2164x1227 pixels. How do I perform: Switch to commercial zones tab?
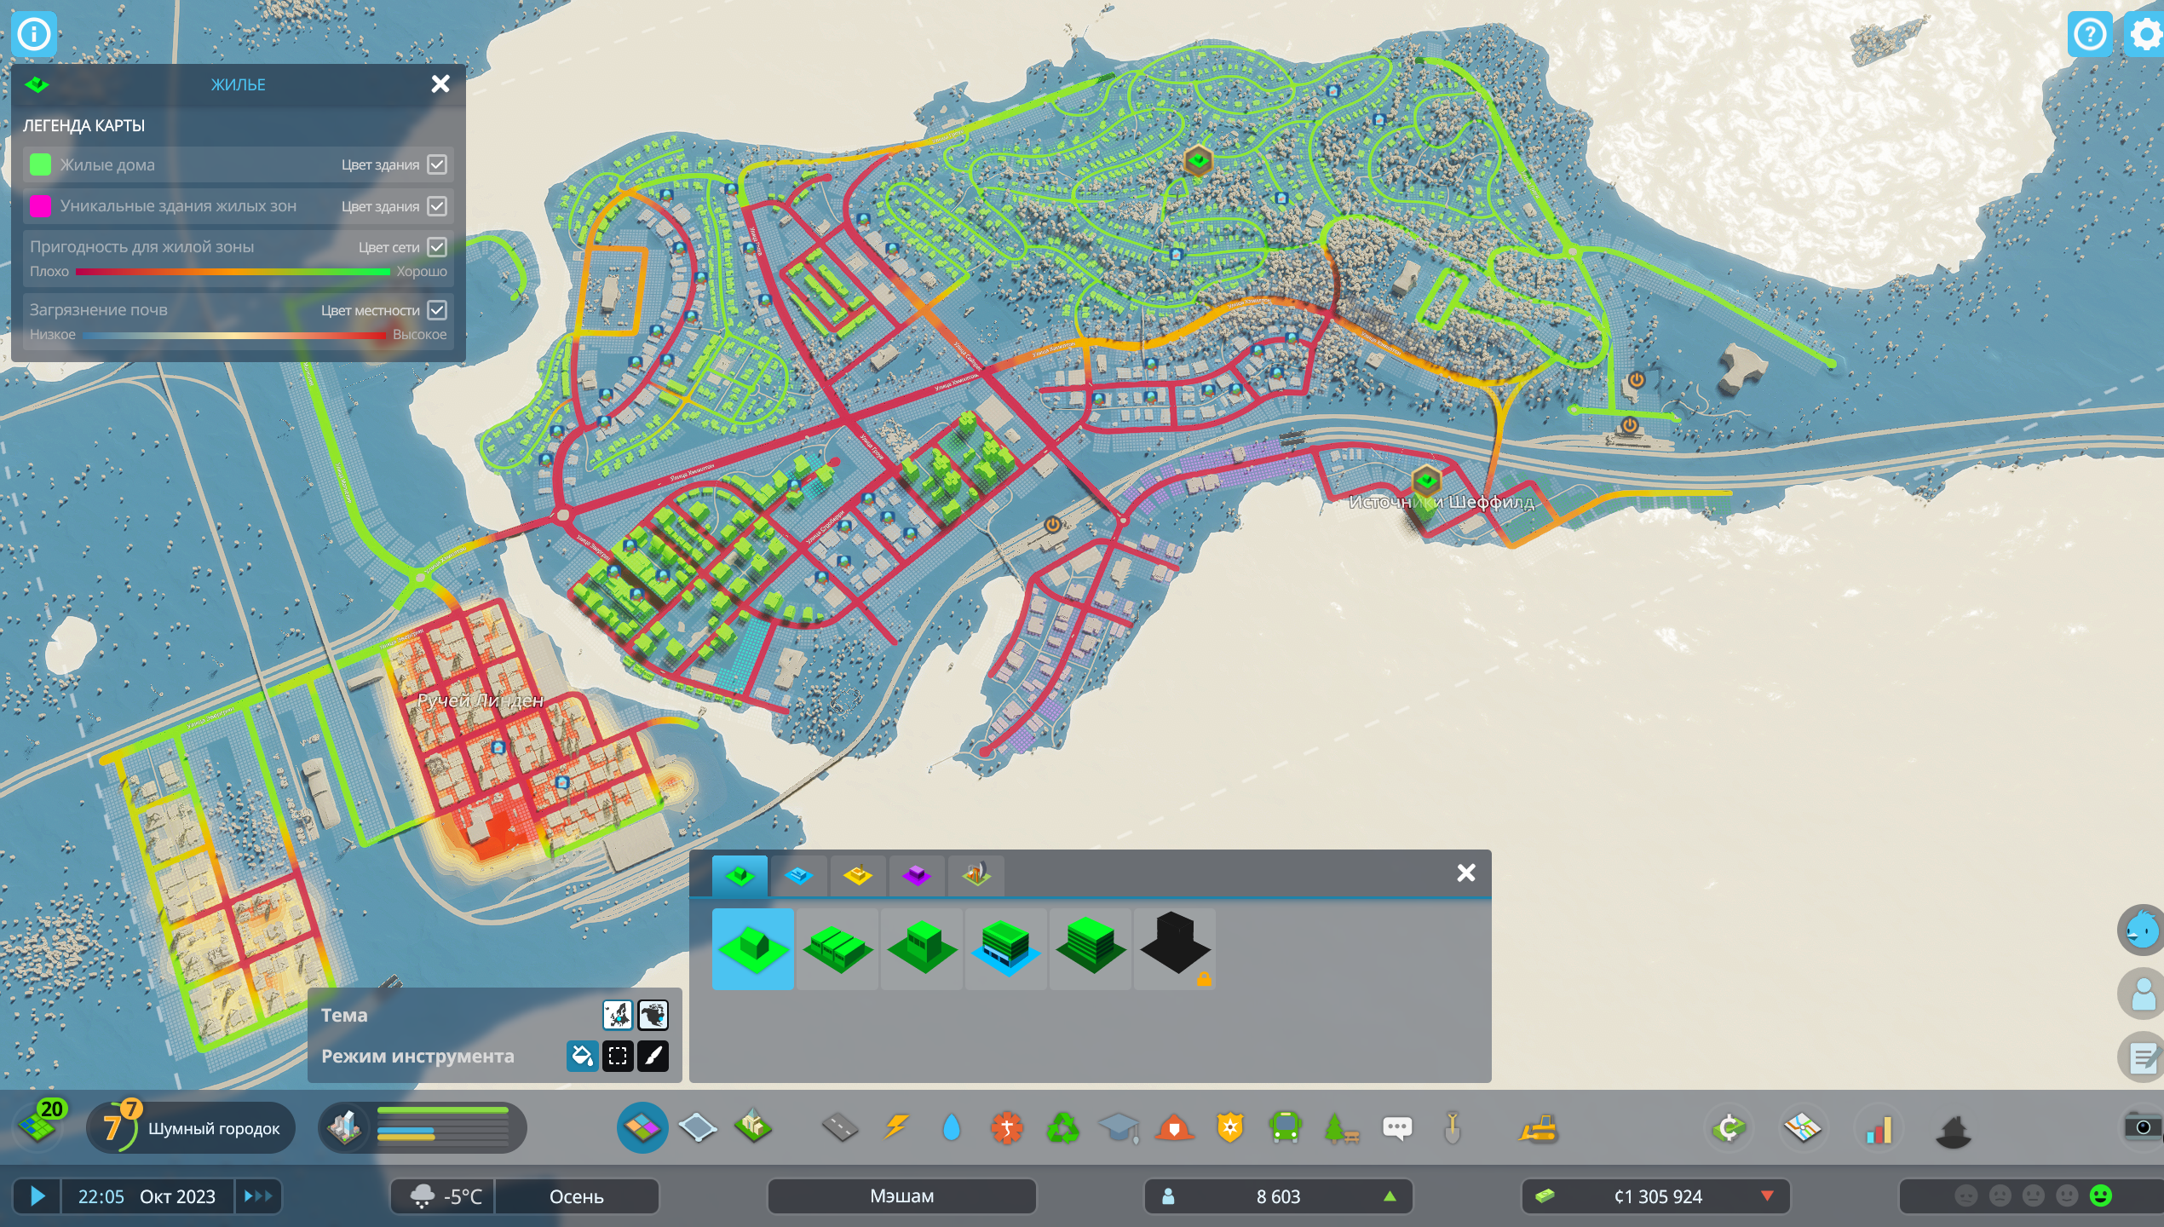coord(798,875)
